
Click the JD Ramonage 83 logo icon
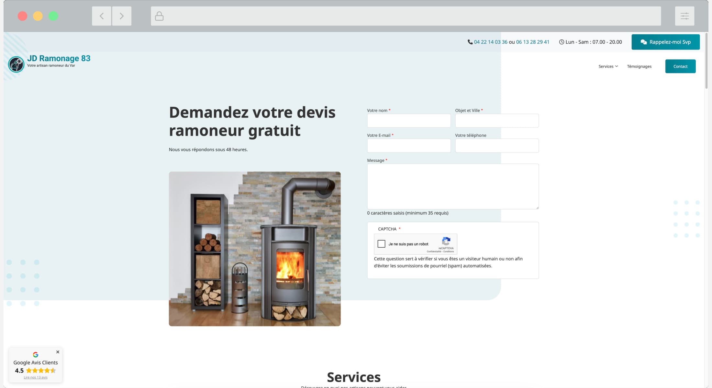(x=16, y=64)
